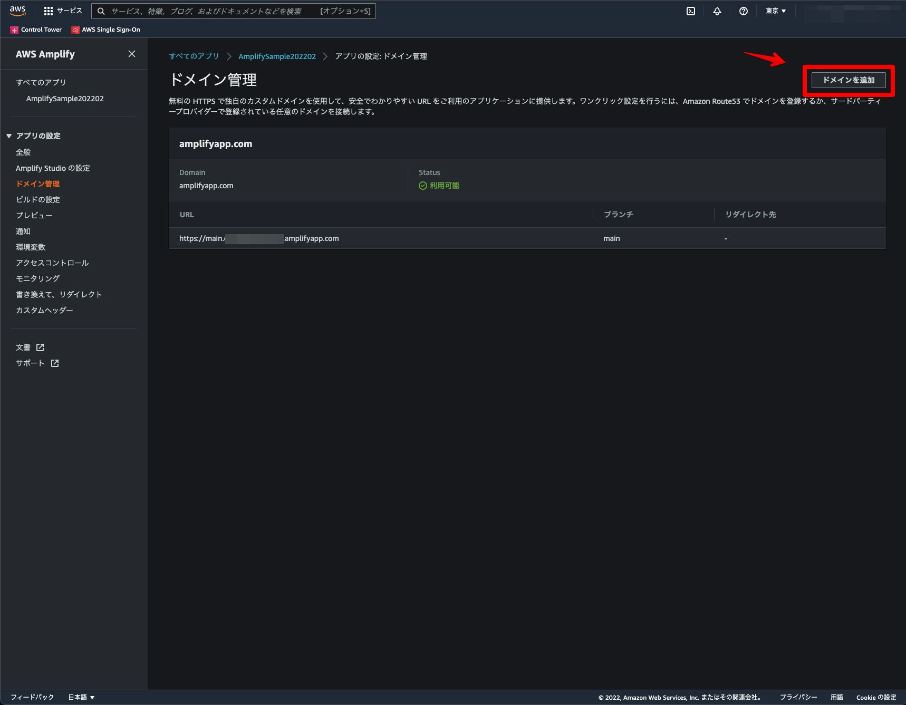Click main in the ブランチ column
Image resolution: width=906 pixels, height=705 pixels.
click(612, 238)
